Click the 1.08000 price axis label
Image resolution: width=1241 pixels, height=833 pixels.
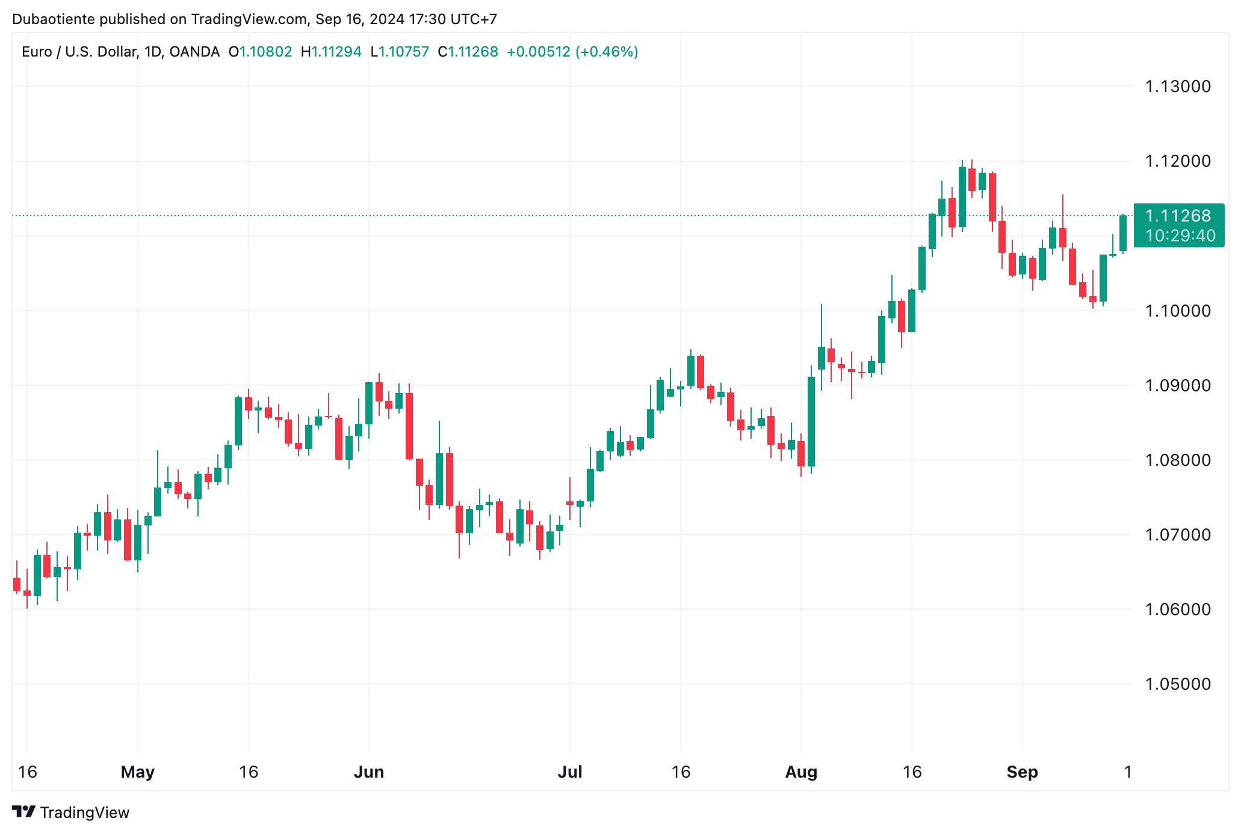tap(1178, 460)
